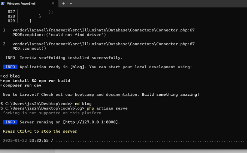Open the documentation link
The image size is (247, 153).
[121, 94]
